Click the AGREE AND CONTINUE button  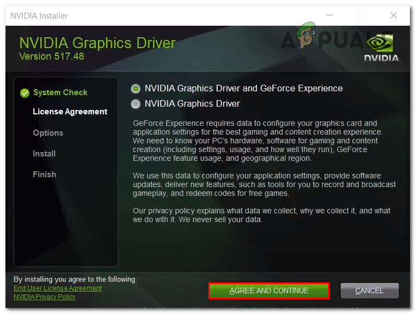269,290
